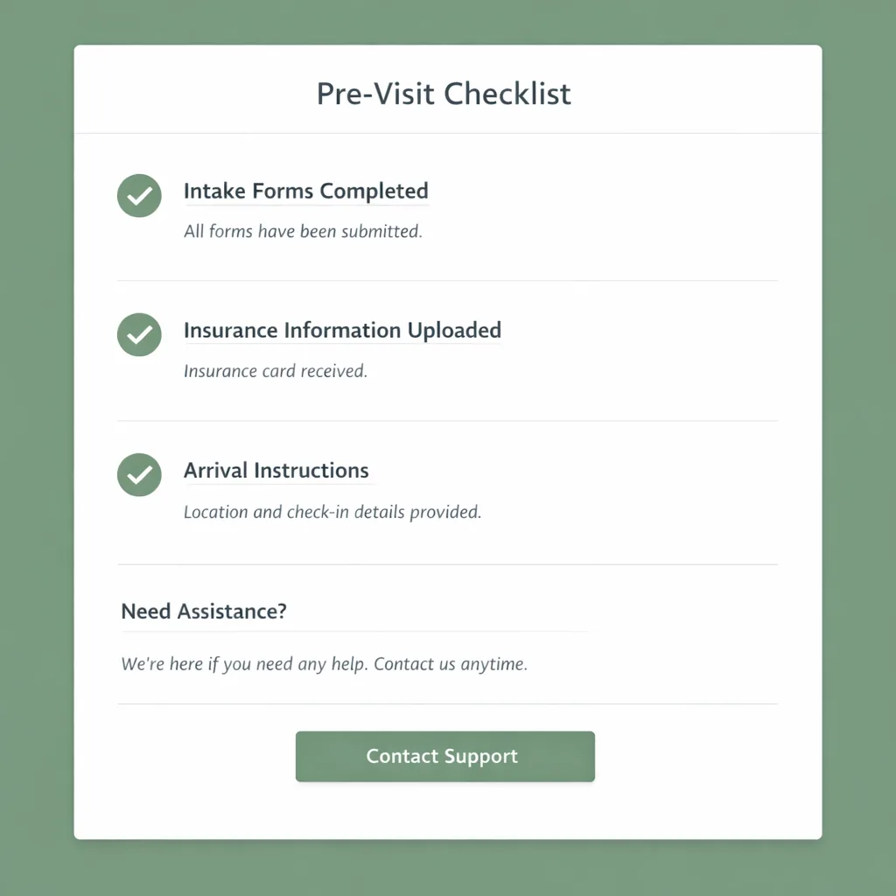Screen dimensions: 896x896
Task: Expand the Intake Forms Completed section
Action: pyautogui.click(x=305, y=191)
